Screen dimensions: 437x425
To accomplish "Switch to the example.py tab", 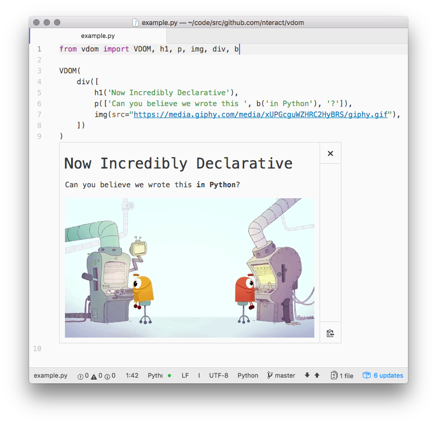I will pyautogui.click(x=98, y=36).
